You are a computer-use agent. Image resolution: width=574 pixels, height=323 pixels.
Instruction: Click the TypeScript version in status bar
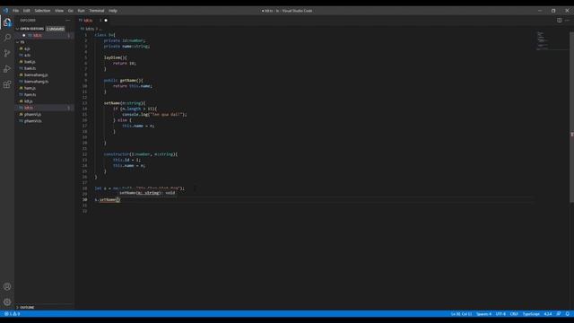point(548,314)
